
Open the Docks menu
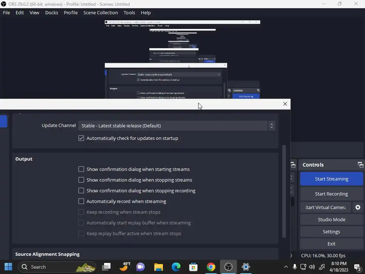pyautogui.click(x=51, y=12)
